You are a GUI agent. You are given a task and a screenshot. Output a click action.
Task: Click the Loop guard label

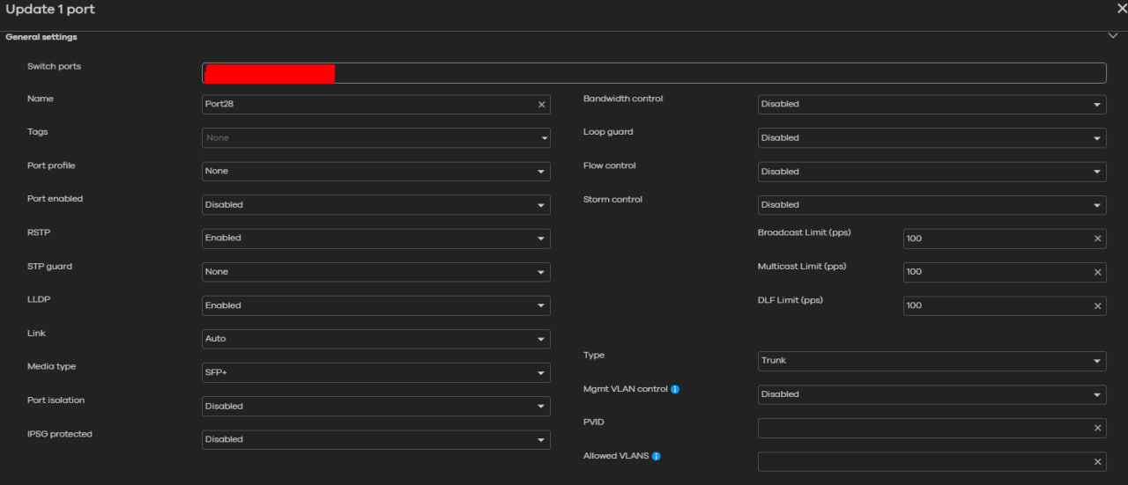pyautogui.click(x=608, y=132)
